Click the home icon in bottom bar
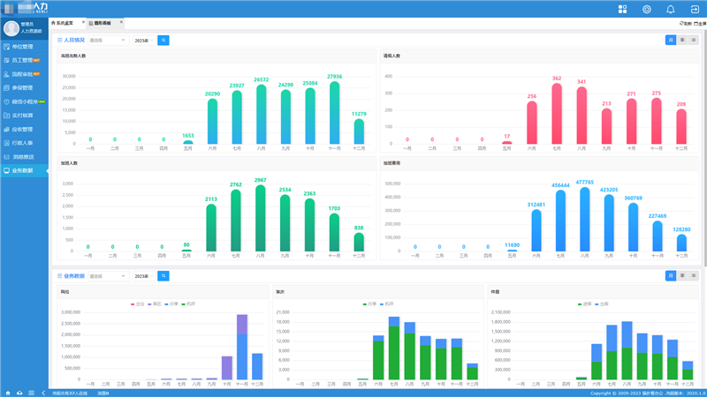This screenshot has height=397, width=707. [x=8, y=393]
